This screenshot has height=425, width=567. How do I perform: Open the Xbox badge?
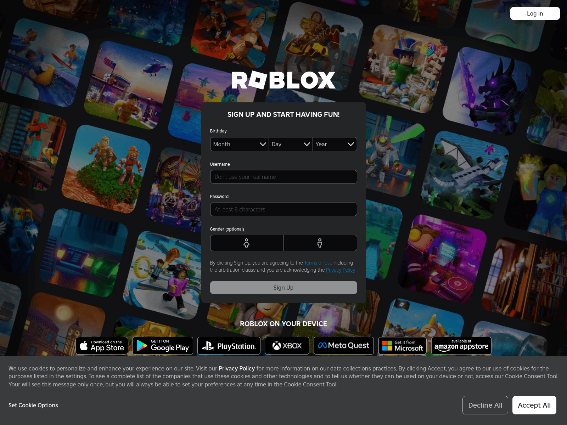(x=287, y=346)
